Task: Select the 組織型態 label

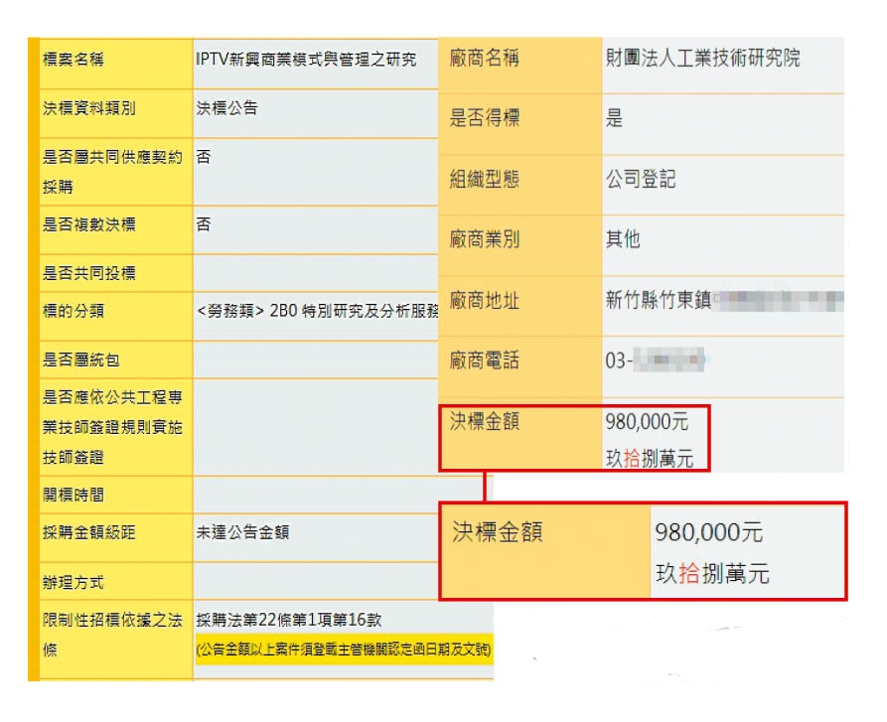Action: (x=485, y=179)
